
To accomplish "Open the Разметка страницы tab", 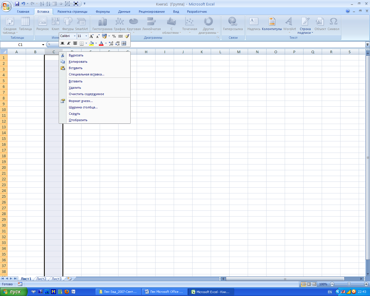I will point(72,12).
